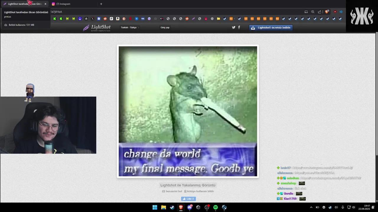This screenshot has width=378, height=212.
Task: Click kötüye kullanım bildir link
Action: pyautogui.click(x=199, y=191)
